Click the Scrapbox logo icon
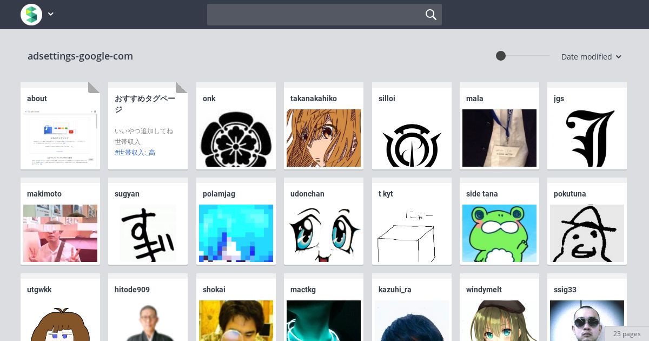This screenshot has width=649, height=341. point(31,15)
